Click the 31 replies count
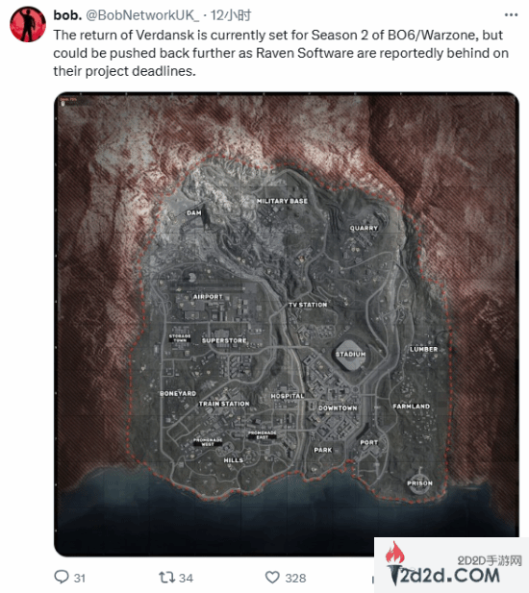 click(80, 579)
